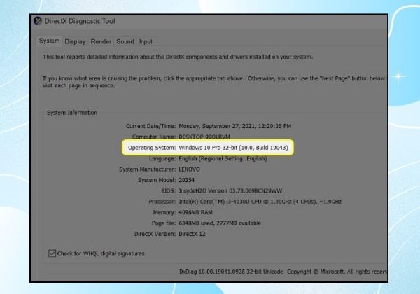Click the DirectX Version value DirectX 12

pos(192,234)
